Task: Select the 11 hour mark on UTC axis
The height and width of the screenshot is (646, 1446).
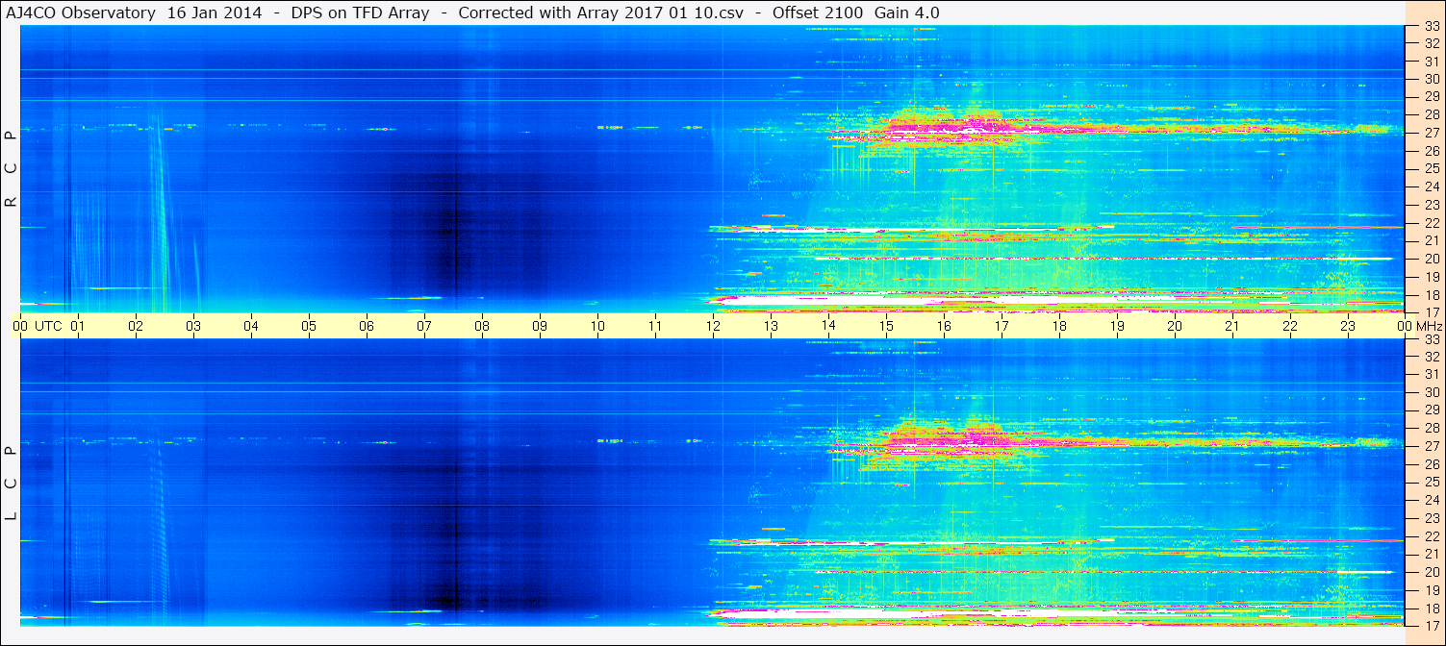Action: (x=655, y=326)
